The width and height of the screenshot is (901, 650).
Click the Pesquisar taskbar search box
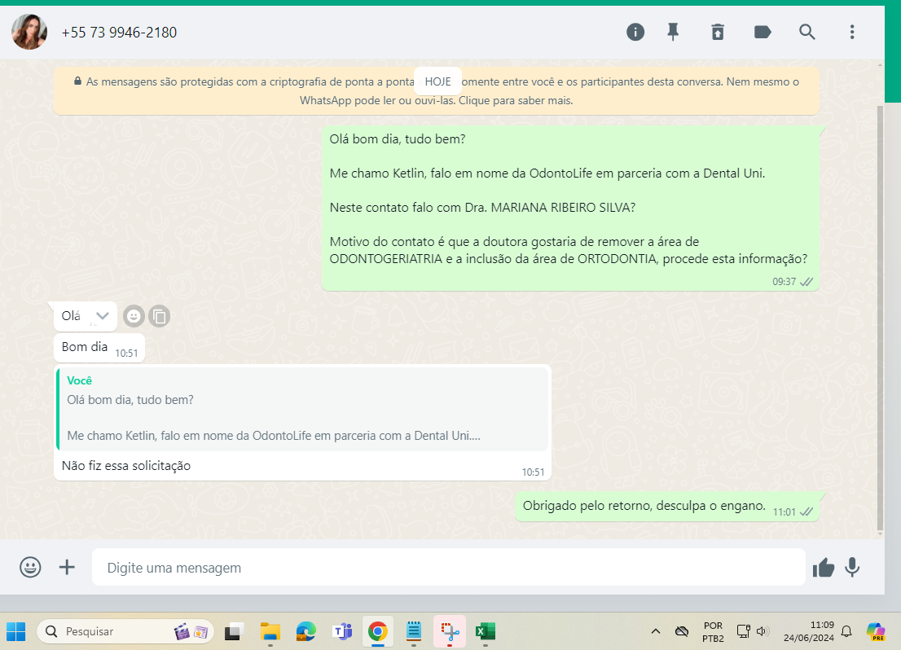coord(125,631)
